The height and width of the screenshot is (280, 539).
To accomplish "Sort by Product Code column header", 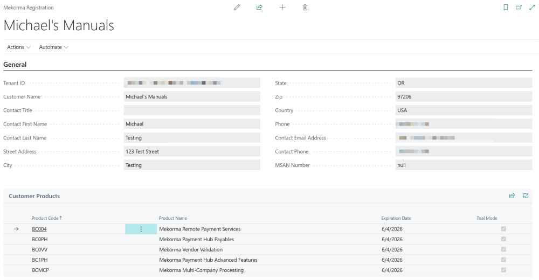I will point(47,218).
